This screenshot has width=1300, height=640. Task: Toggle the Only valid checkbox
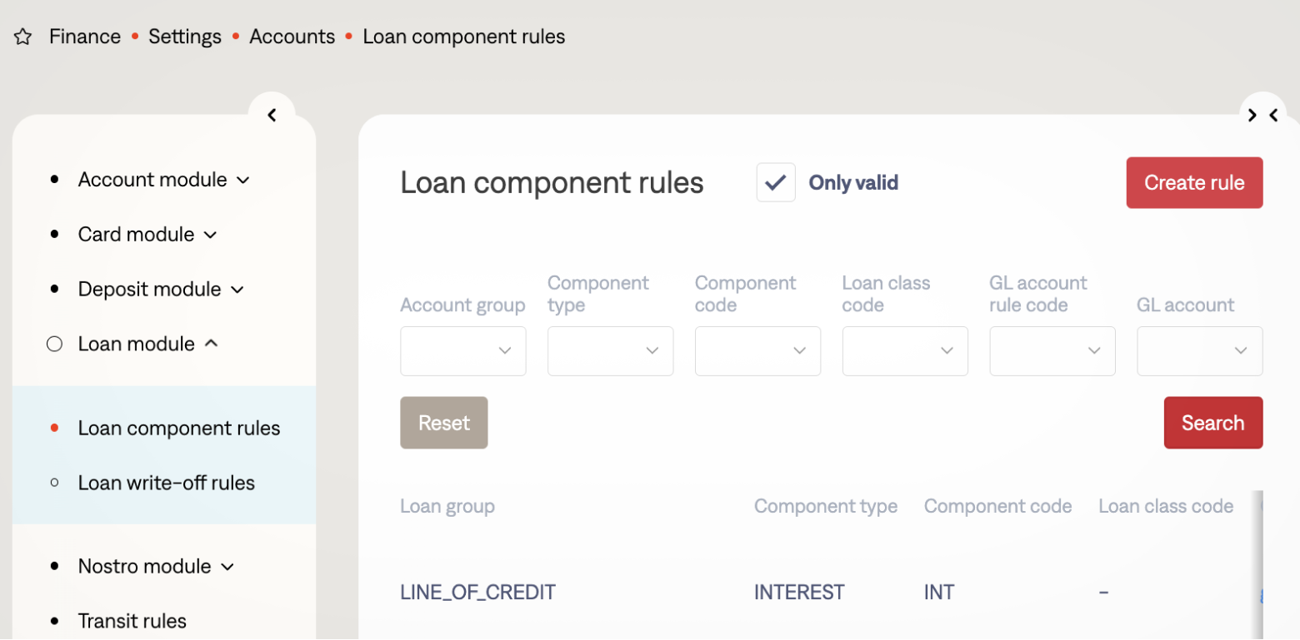776,182
